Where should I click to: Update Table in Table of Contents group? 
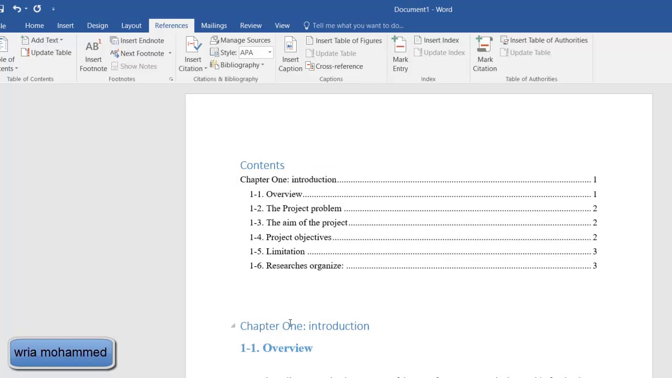click(46, 52)
